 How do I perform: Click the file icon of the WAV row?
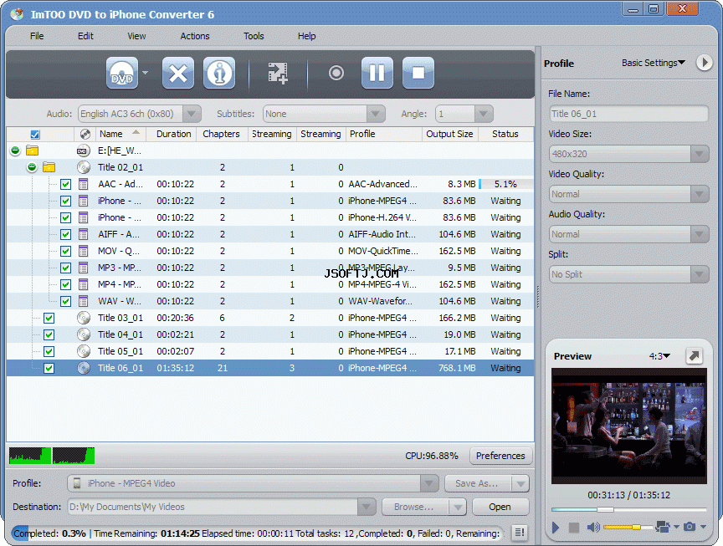84,301
